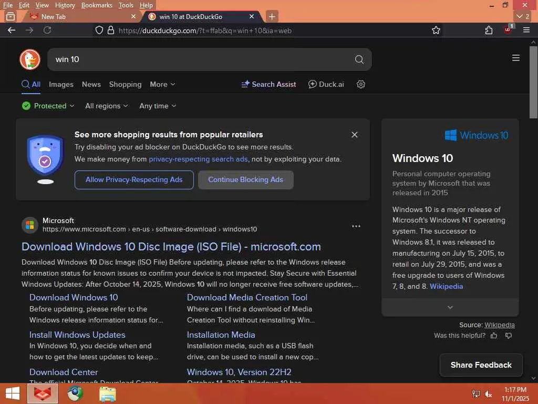
Task: Open the More search categories dropdown
Action: (x=162, y=84)
